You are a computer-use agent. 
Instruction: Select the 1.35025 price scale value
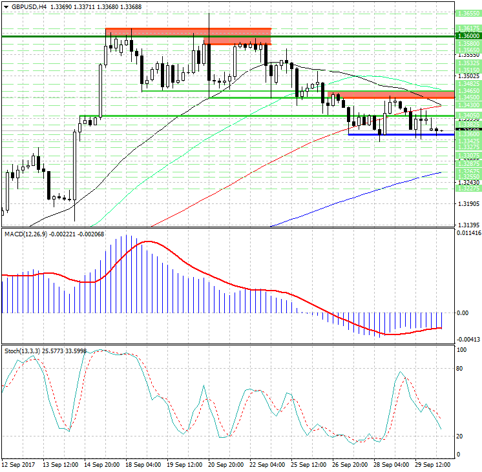[468, 76]
